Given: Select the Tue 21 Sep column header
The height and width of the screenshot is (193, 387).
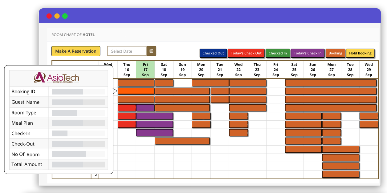Looking at the screenshot, I should point(220,70).
